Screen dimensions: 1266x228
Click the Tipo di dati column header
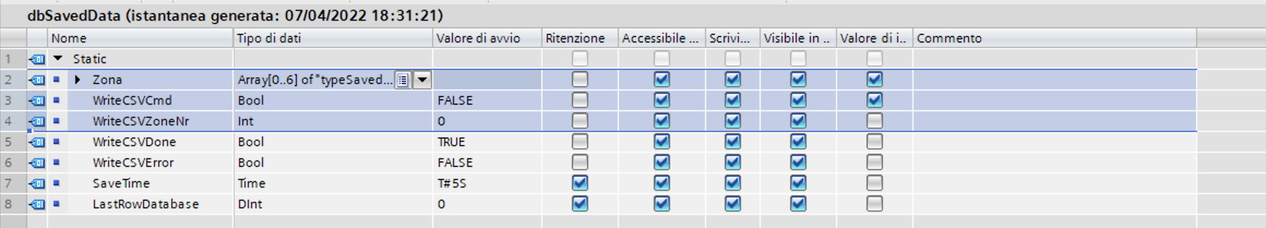(333, 38)
